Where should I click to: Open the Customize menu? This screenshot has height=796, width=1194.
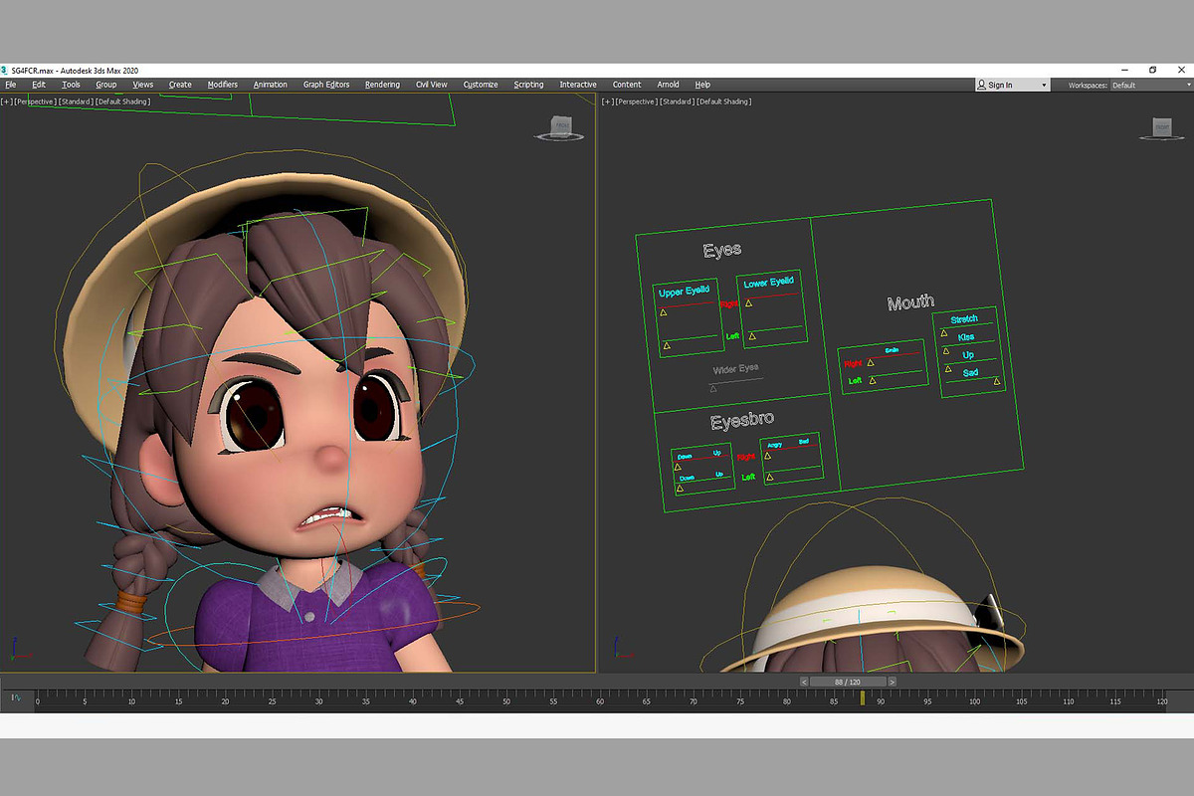click(x=481, y=85)
